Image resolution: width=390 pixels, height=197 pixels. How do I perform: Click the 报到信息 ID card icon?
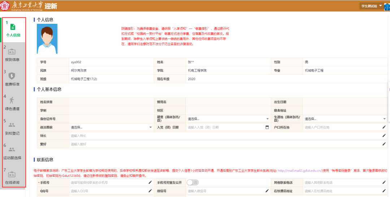(12, 52)
